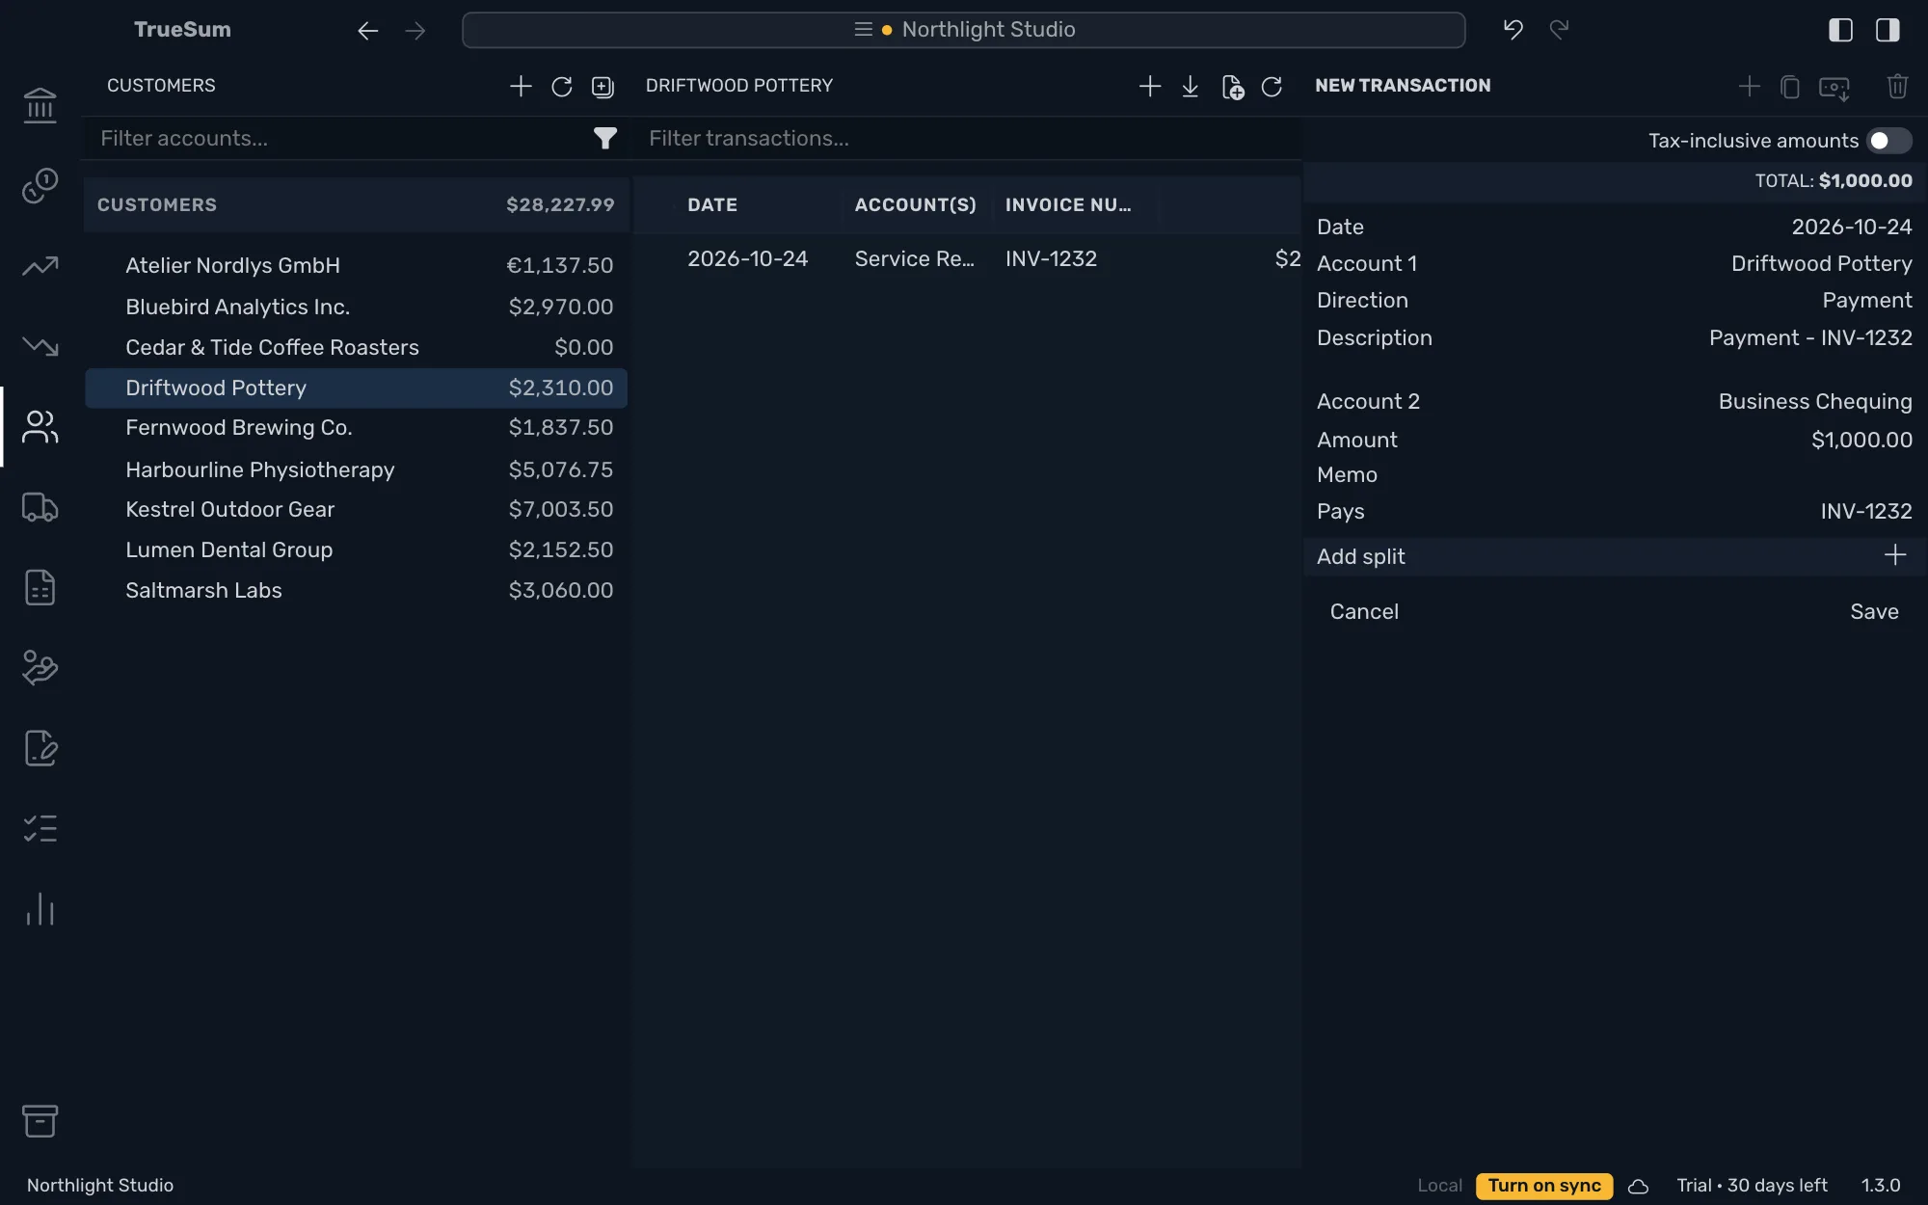The height and width of the screenshot is (1205, 1928).
Task: Select Kestrel Outdoor Gear customer
Action: click(x=356, y=509)
